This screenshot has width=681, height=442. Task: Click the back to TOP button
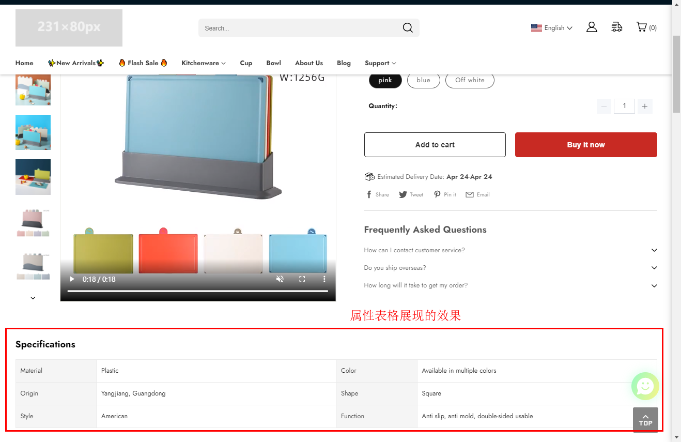click(x=645, y=420)
